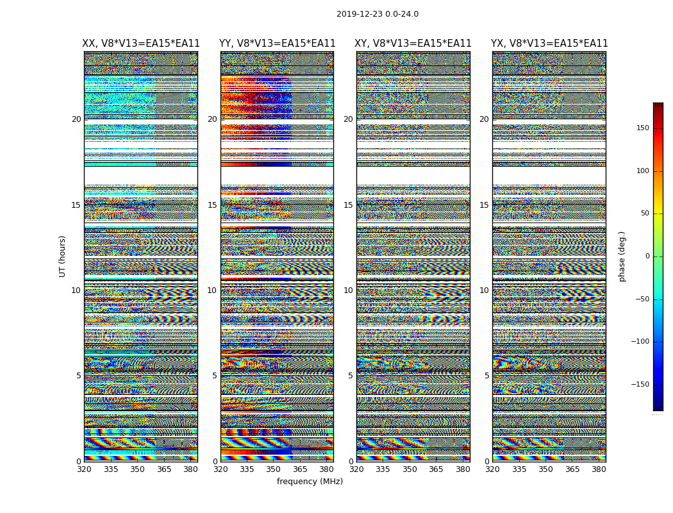Click the "380" frequency tick under YX panel
Image resolution: width=673 pixels, height=513 pixels.
pos(599,469)
